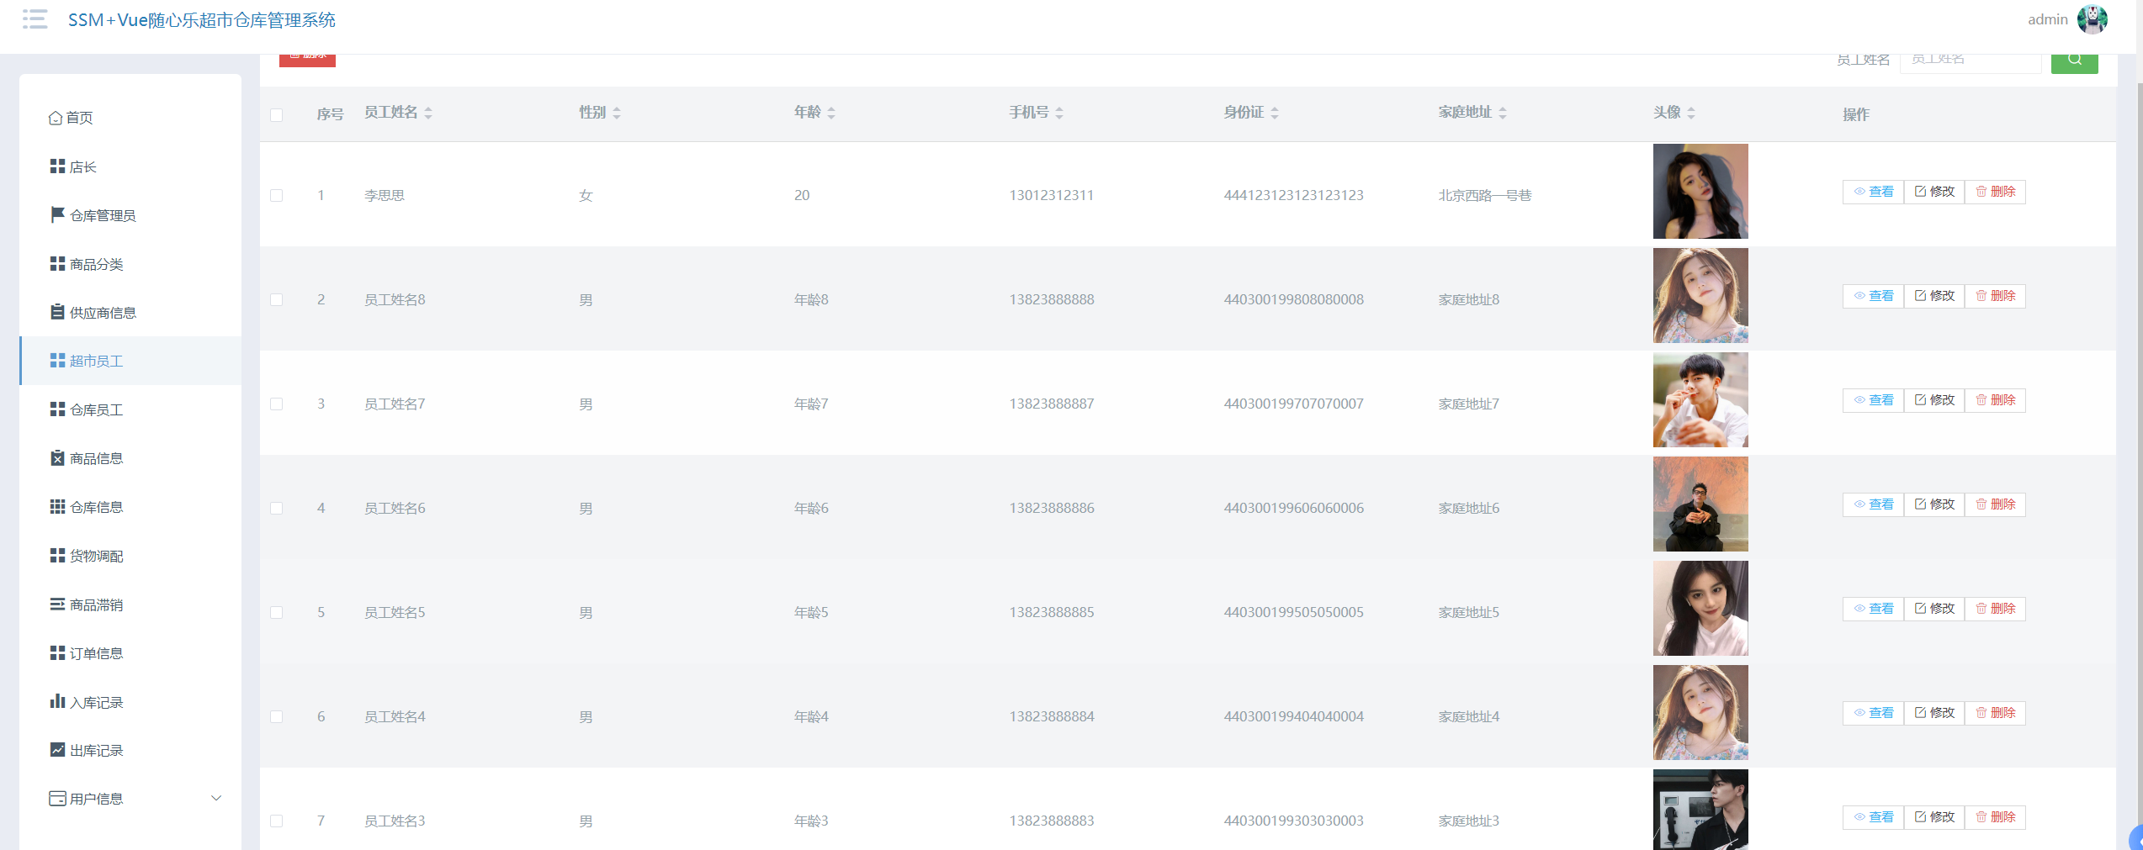The width and height of the screenshot is (2143, 850).
Task: Toggle the sidebar collapse hamburger icon
Action: coord(34,19)
